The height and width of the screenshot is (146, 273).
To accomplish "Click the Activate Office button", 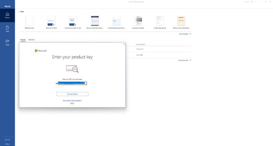I will click(x=72, y=94).
